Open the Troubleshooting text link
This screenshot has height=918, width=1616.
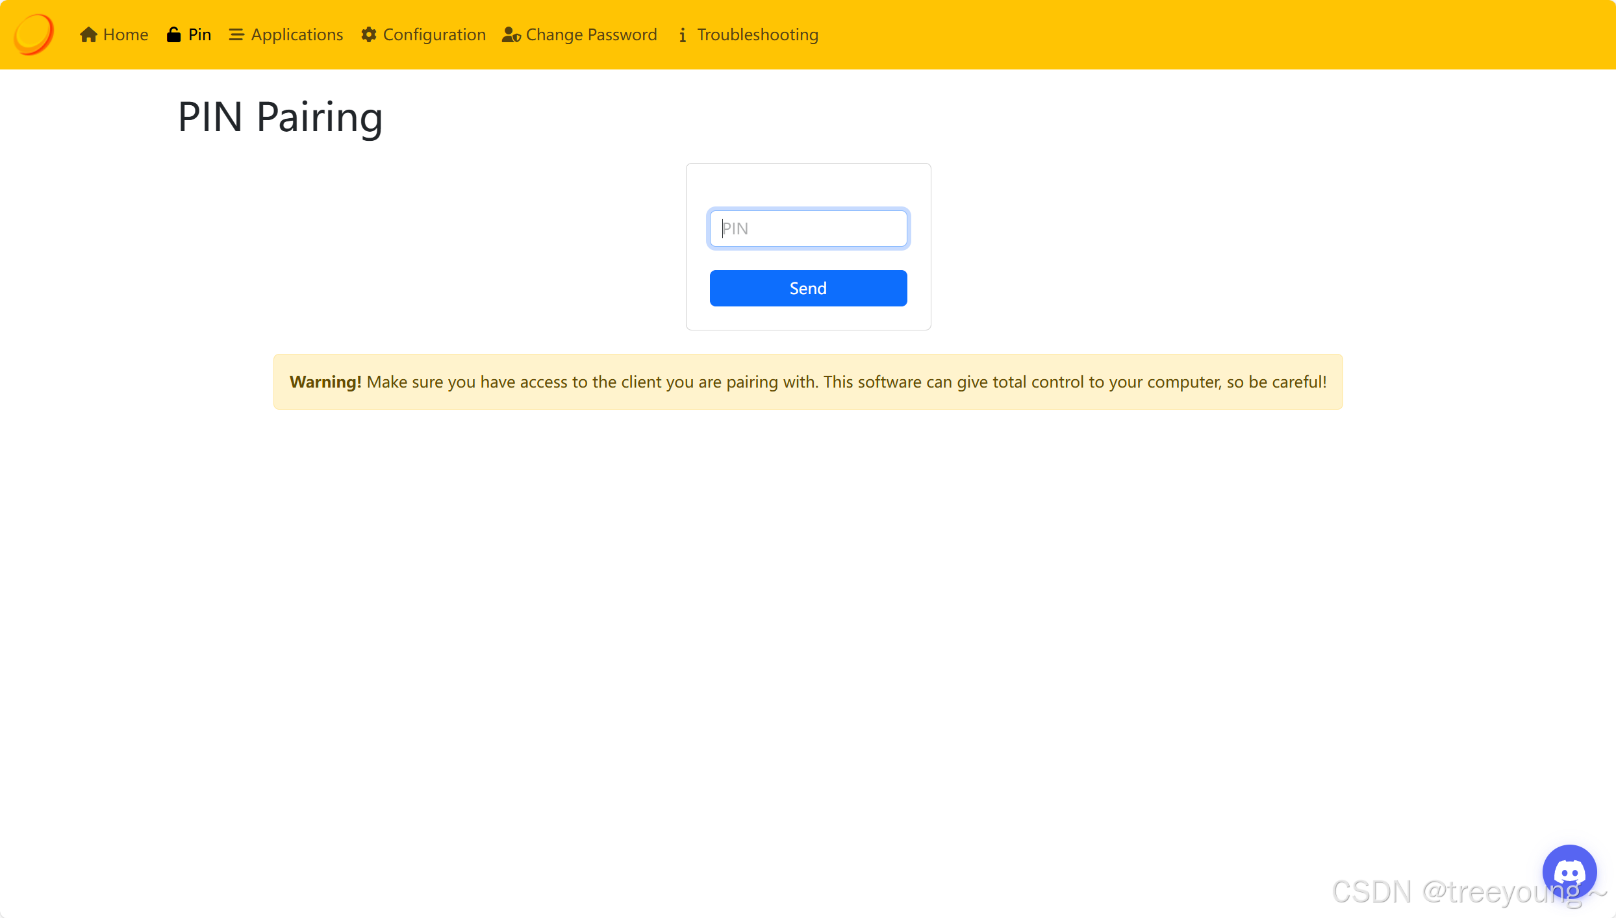[757, 34]
